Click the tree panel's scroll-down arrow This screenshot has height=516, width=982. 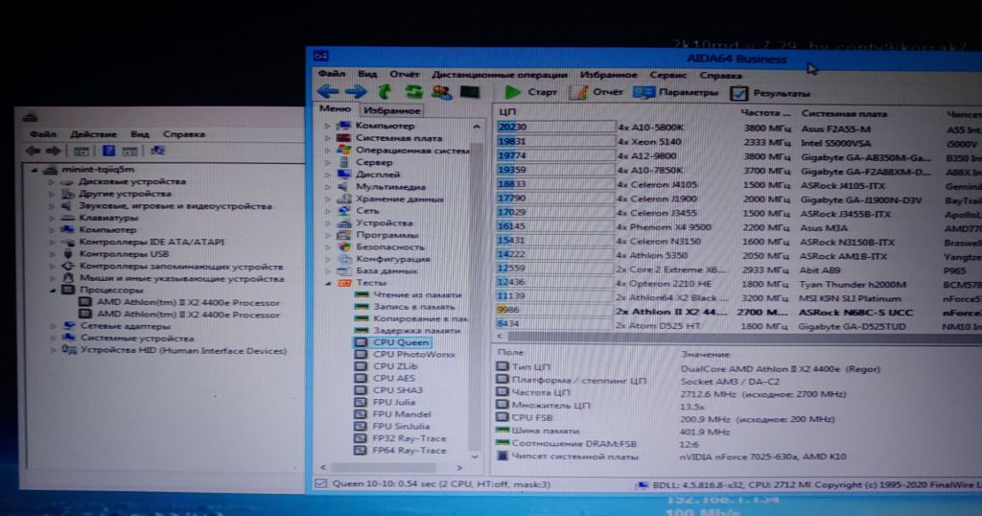tap(474, 457)
